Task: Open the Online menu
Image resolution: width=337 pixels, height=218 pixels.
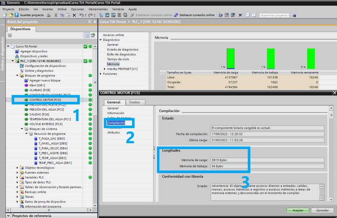Action: (x=62, y=9)
